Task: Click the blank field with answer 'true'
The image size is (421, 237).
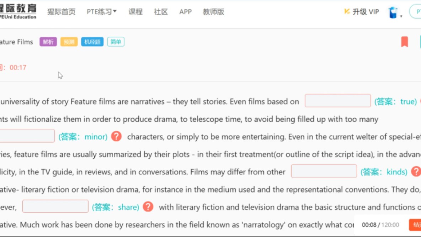Action: click(x=338, y=101)
